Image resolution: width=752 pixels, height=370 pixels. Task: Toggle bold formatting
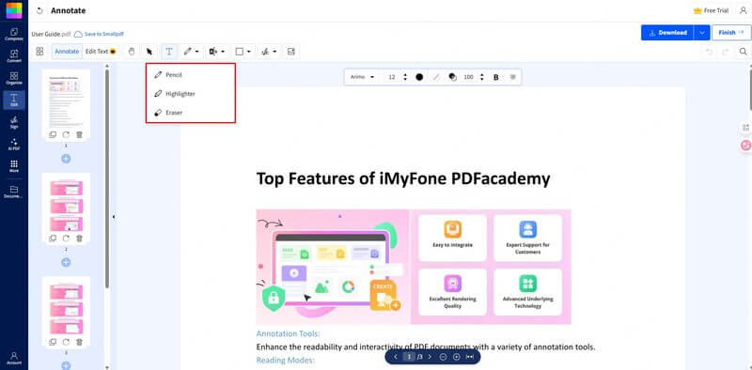(x=496, y=77)
